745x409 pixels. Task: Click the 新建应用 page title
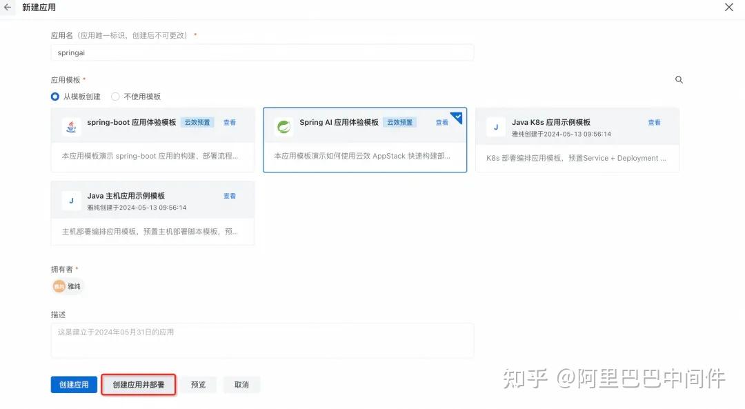(39, 8)
